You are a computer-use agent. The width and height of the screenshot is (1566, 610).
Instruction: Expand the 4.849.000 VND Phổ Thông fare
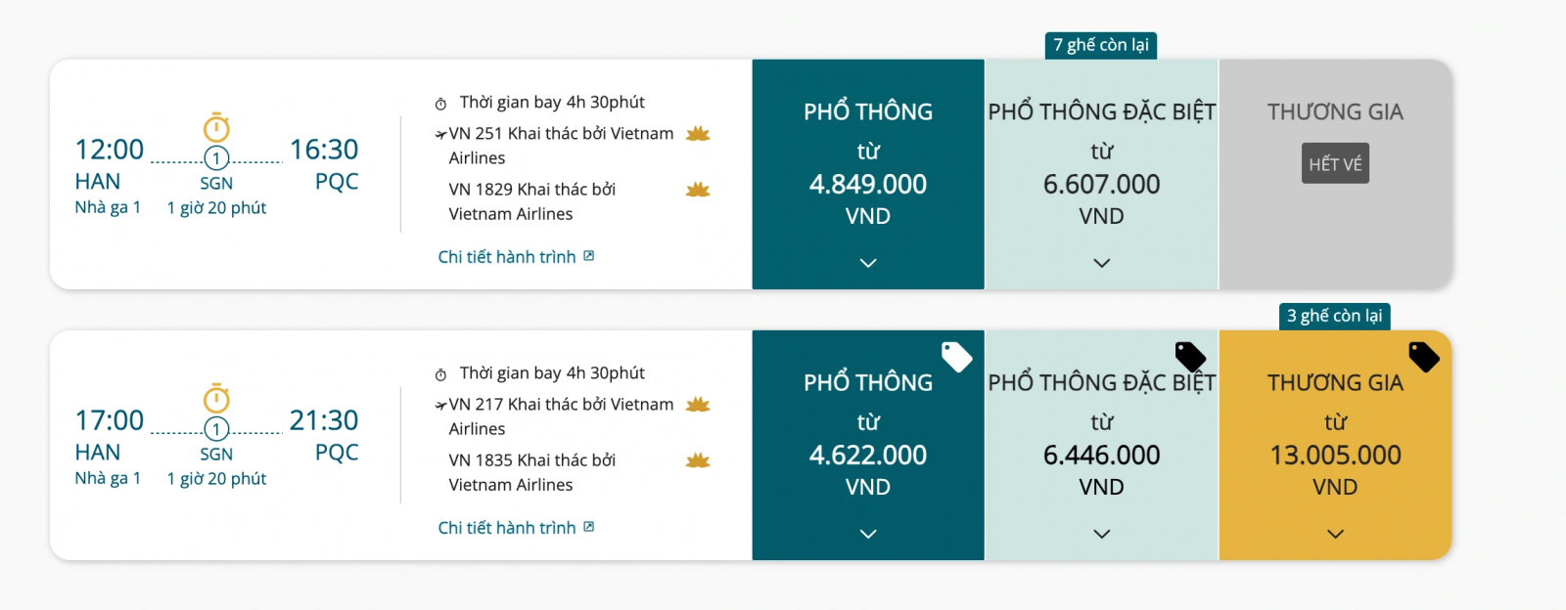(868, 263)
